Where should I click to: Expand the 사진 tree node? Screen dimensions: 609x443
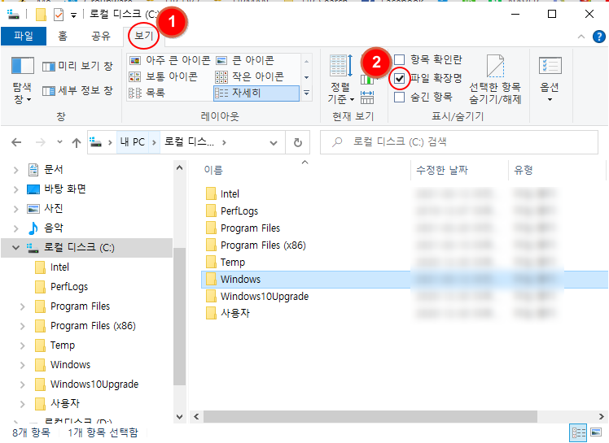click(16, 209)
